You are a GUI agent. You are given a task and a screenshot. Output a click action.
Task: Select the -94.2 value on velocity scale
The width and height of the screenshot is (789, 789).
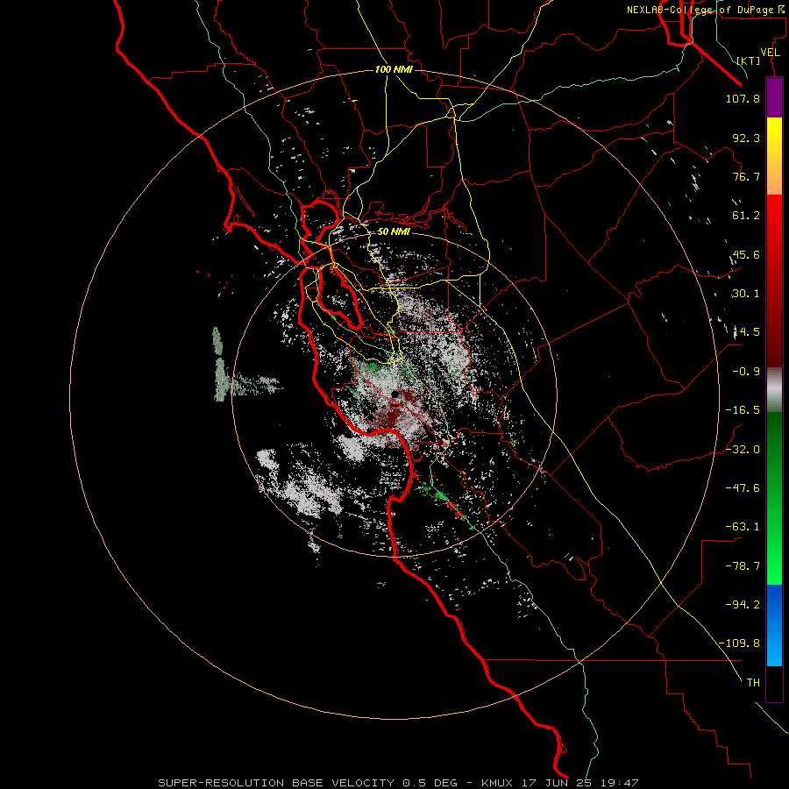pos(743,604)
